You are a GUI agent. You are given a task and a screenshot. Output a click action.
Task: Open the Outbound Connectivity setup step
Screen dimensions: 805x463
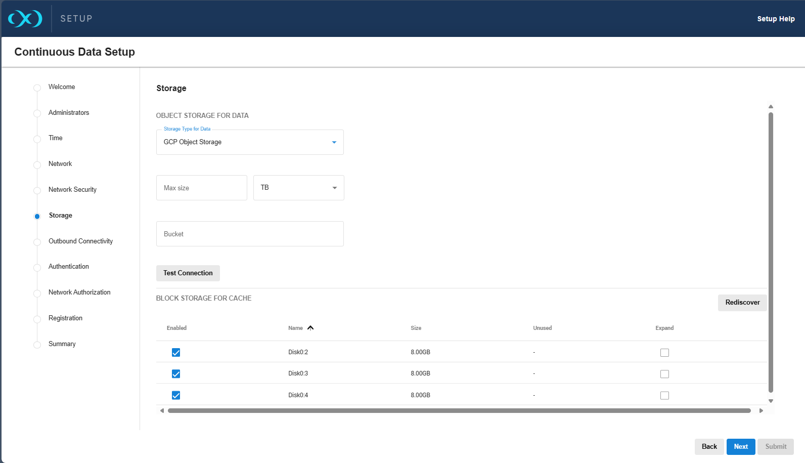point(80,241)
